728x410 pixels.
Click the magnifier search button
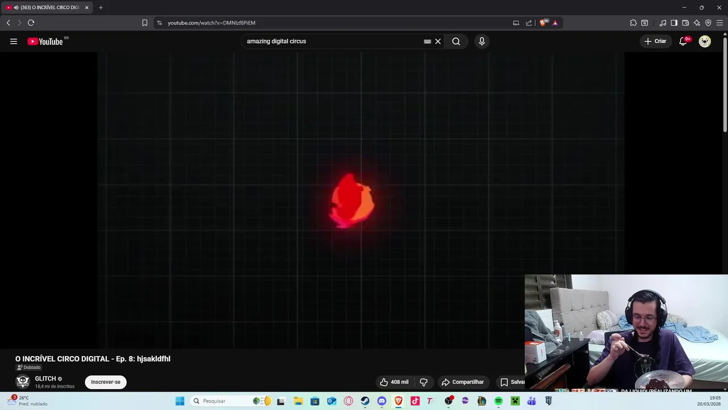pyautogui.click(x=456, y=41)
